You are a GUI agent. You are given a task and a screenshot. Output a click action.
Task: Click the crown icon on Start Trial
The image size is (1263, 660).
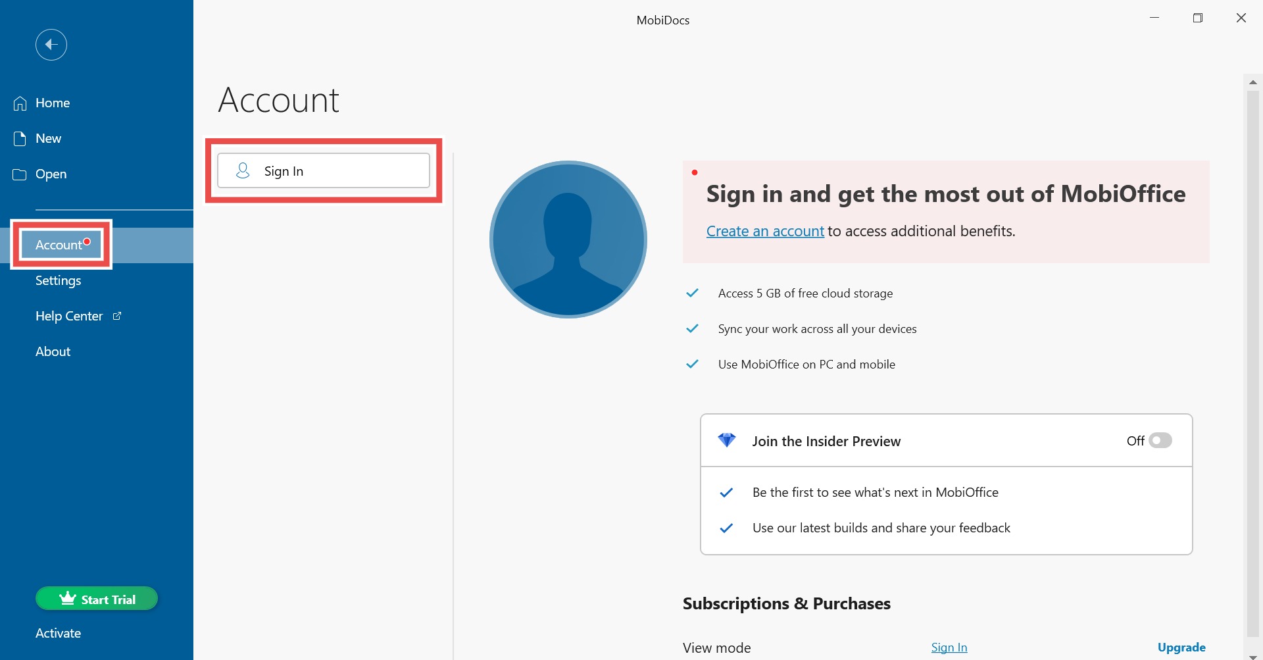tap(68, 598)
